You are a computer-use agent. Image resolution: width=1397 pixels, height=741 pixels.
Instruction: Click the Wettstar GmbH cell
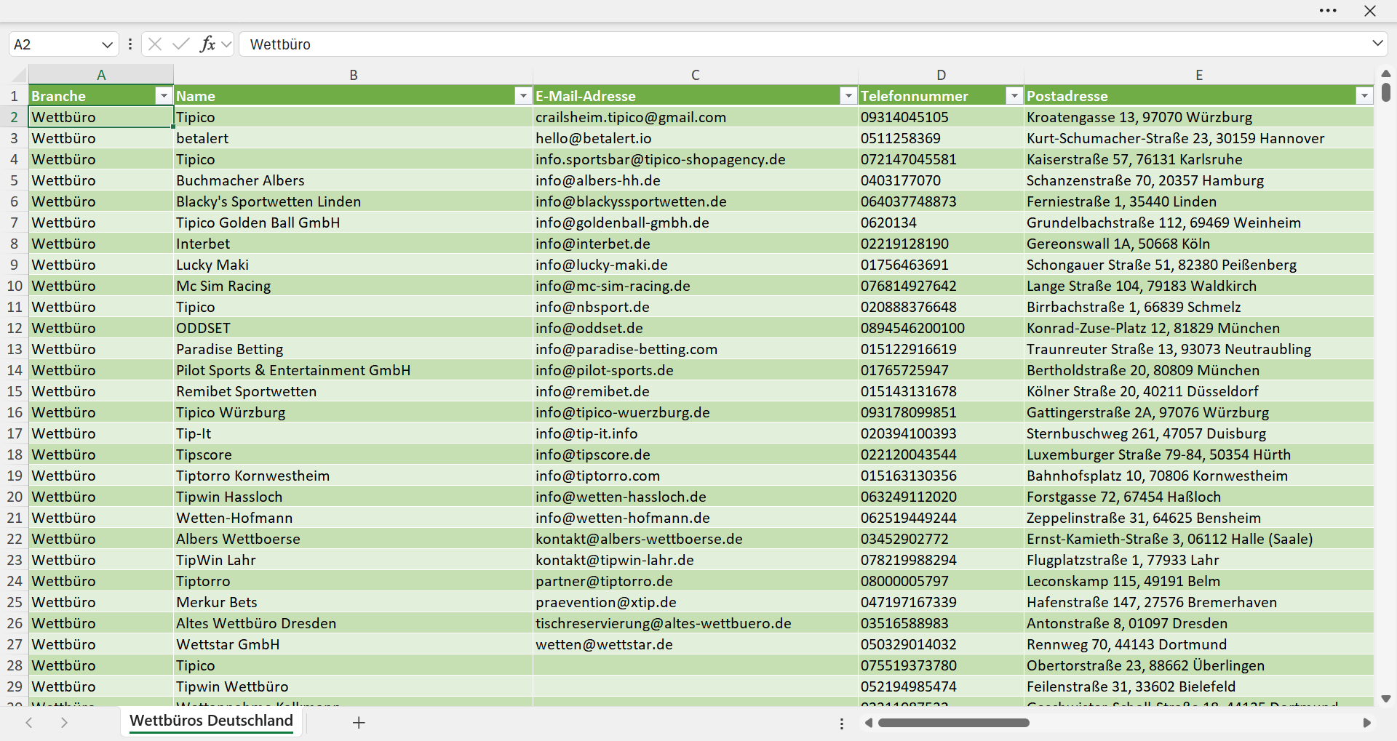[354, 644]
